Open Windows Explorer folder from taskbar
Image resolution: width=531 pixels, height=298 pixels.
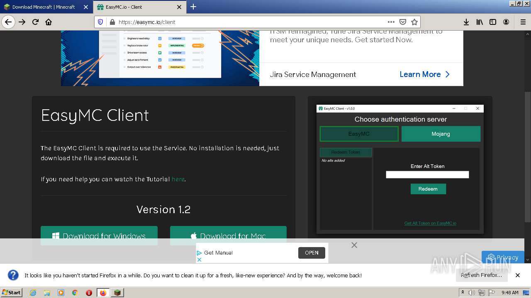[x=47, y=293]
